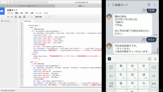
Task: Expand the LINE chat header chevron menu
Action: (155, 5)
